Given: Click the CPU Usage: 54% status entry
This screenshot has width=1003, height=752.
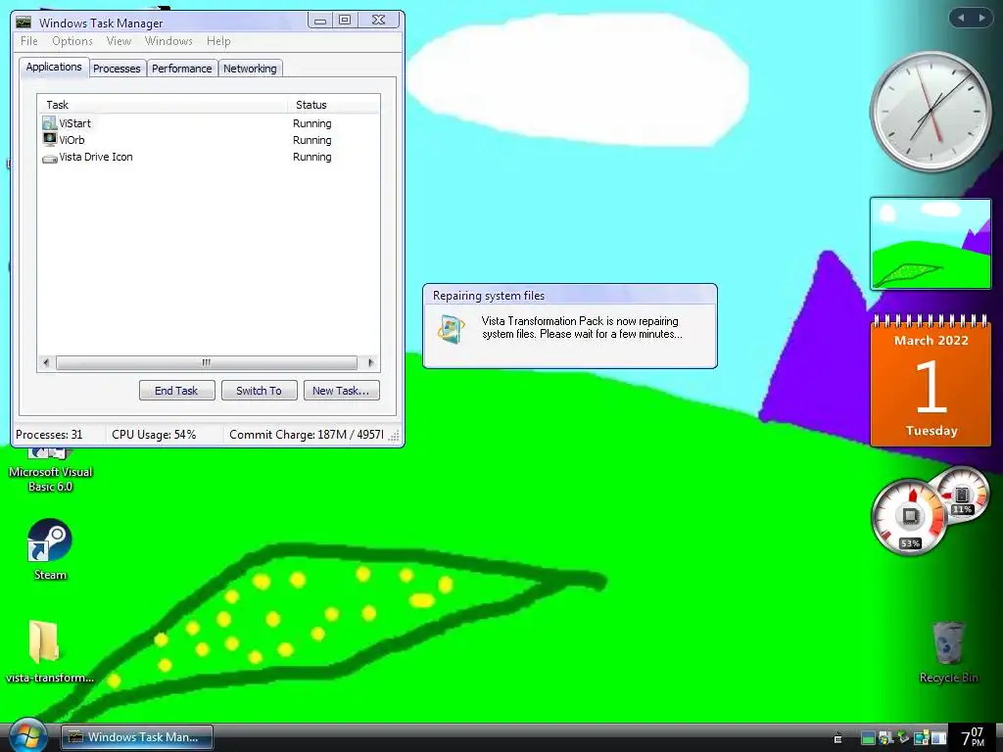Looking at the screenshot, I should coord(154,434).
